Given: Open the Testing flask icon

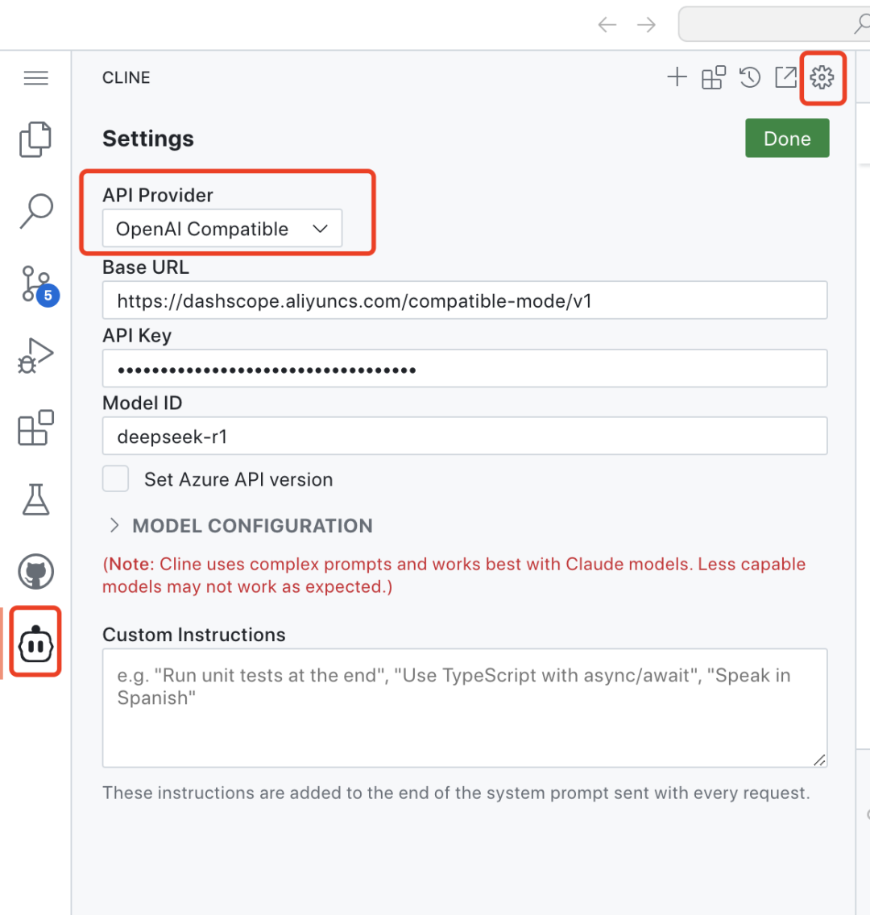Looking at the screenshot, I should 35,499.
